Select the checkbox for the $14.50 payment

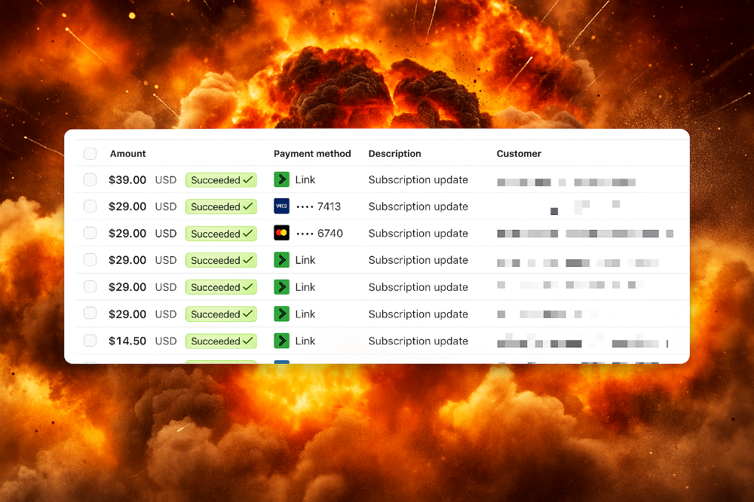90,341
